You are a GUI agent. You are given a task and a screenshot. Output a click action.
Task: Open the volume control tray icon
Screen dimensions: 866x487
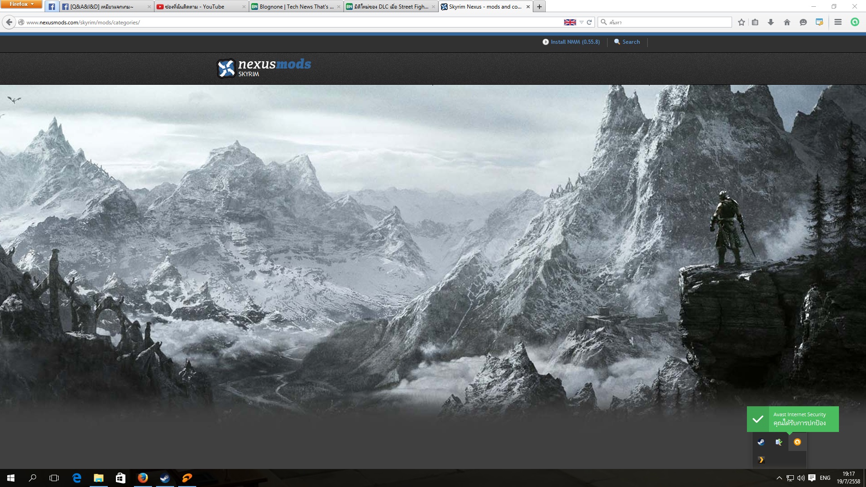click(x=801, y=478)
